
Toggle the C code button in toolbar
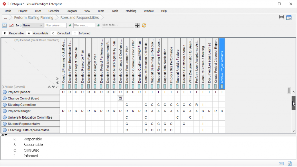(4, 25)
